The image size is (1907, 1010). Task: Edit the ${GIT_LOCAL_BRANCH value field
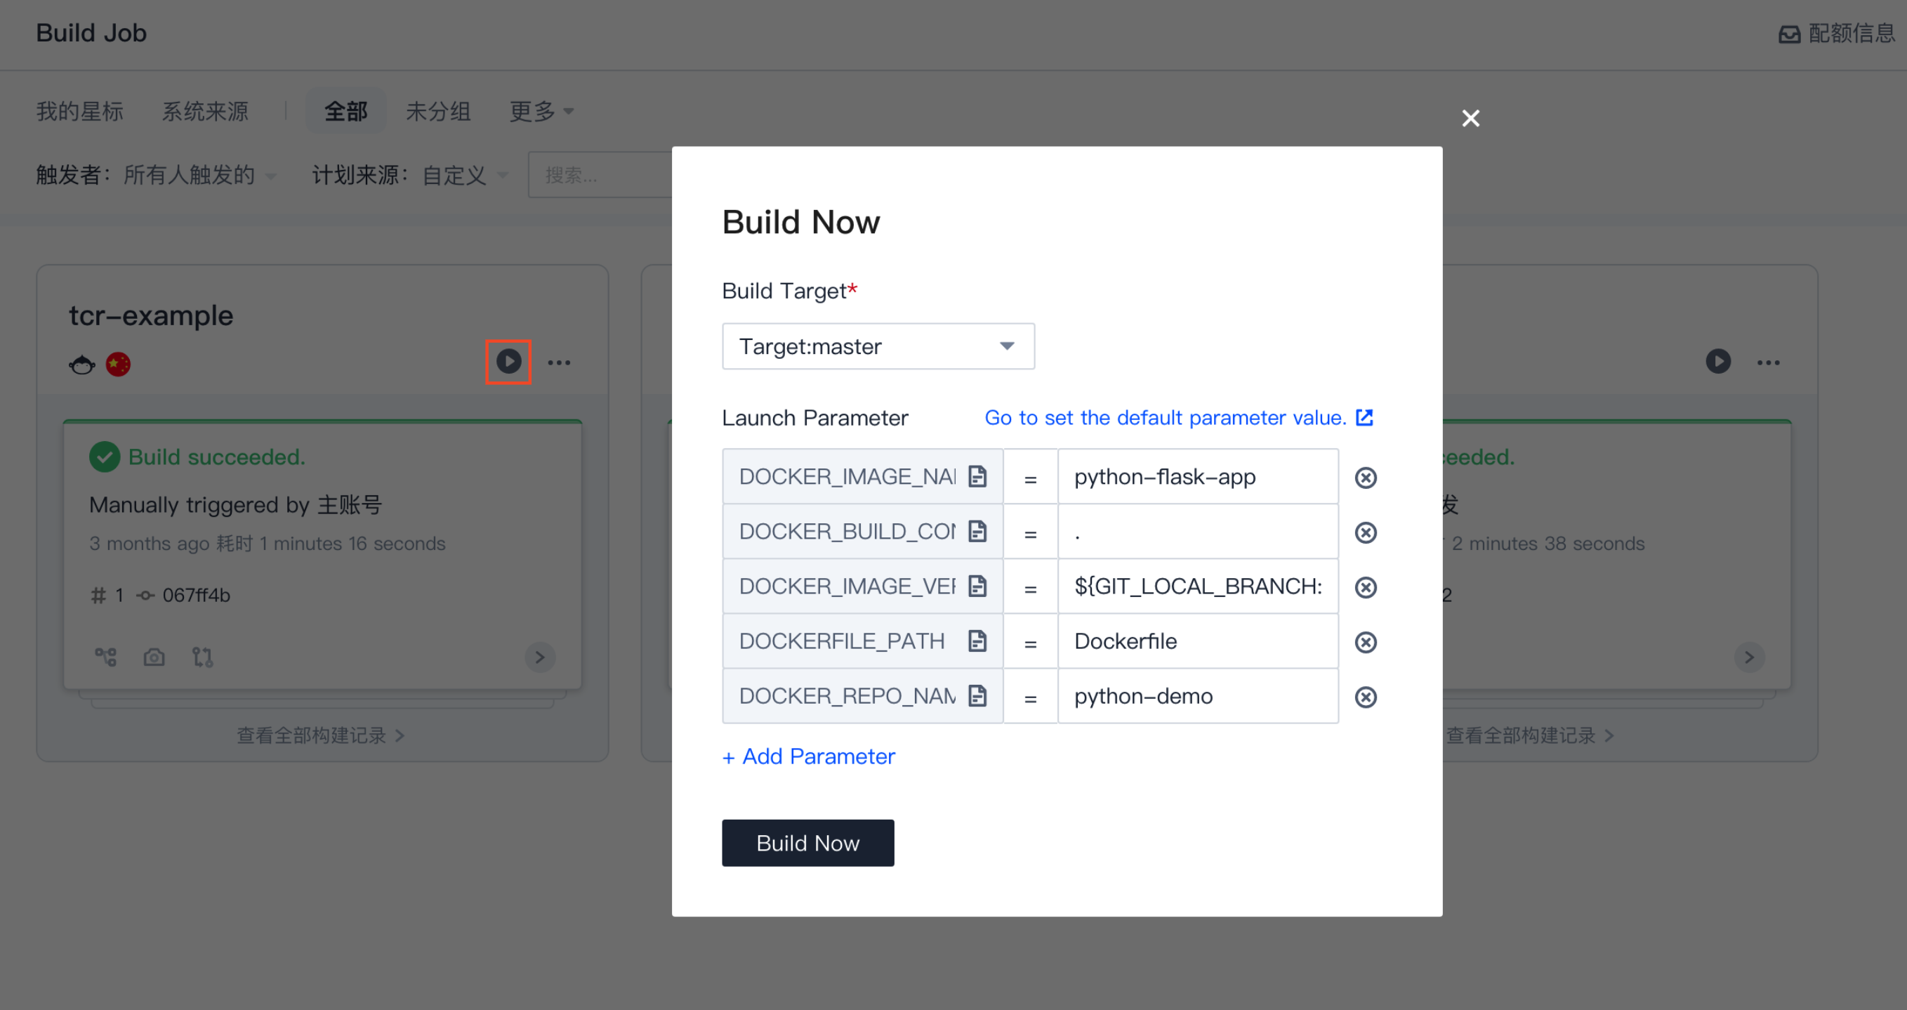click(x=1198, y=586)
